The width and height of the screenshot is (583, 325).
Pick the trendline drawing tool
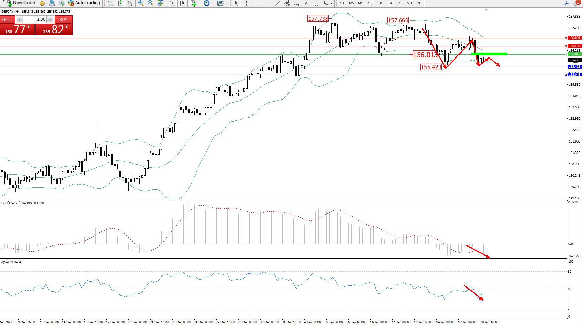pyautogui.click(x=278, y=3)
